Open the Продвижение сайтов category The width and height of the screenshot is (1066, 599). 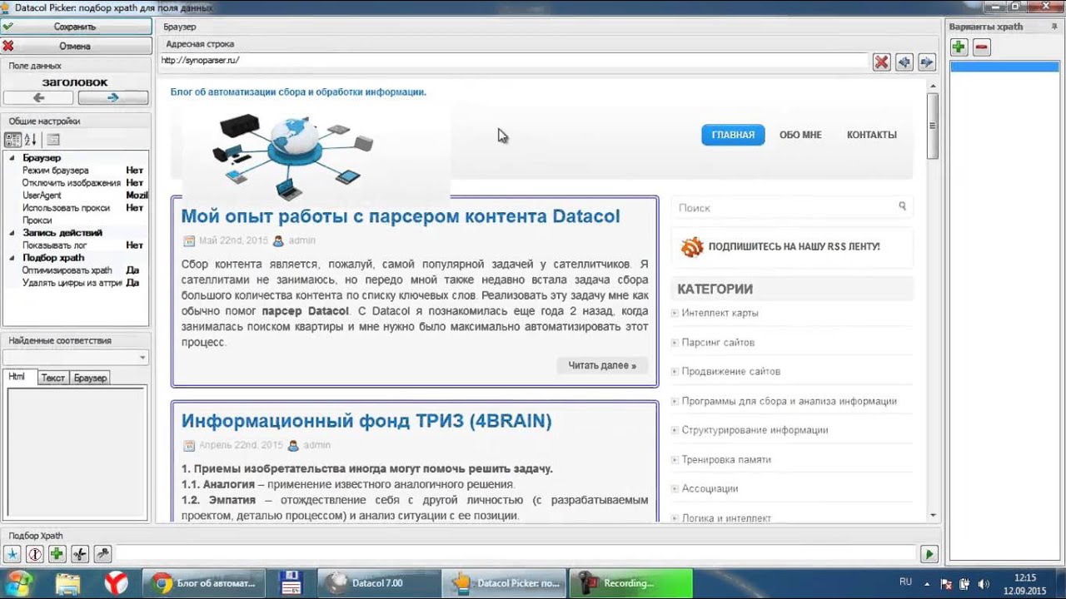point(730,372)
